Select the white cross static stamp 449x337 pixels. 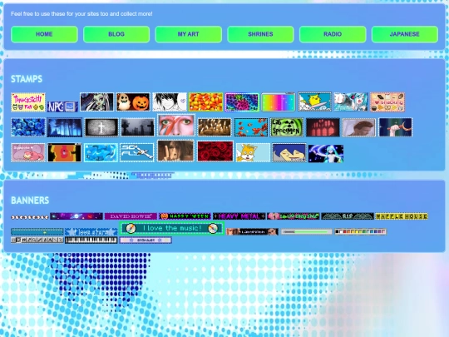click(101, 127)
